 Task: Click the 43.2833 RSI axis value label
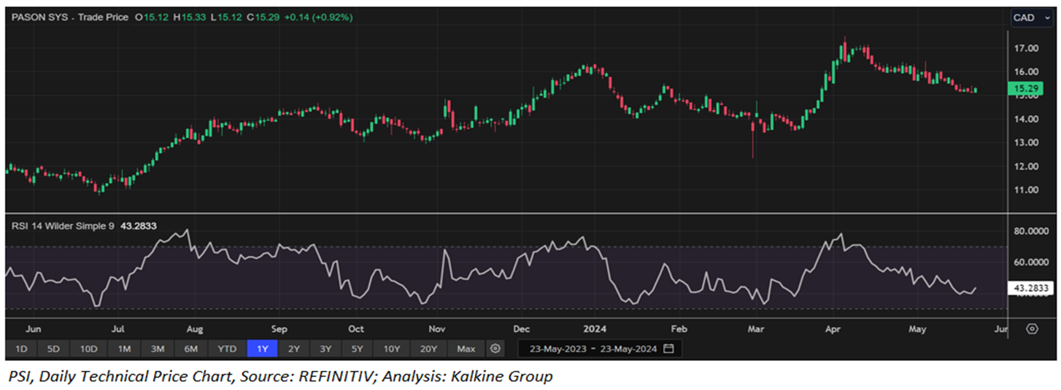[x=1030, y=289]
